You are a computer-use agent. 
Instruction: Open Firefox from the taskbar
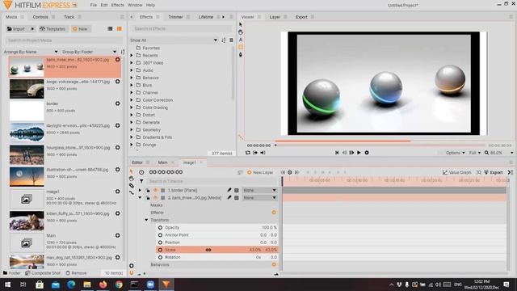pyautogui.click(x=103, y=285)
